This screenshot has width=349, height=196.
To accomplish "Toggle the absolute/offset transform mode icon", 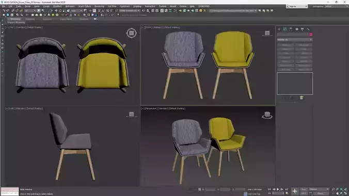I will click(200, 189).
